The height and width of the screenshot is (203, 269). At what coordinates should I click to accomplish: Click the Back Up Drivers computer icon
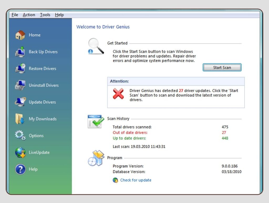[x=20, y=52]
